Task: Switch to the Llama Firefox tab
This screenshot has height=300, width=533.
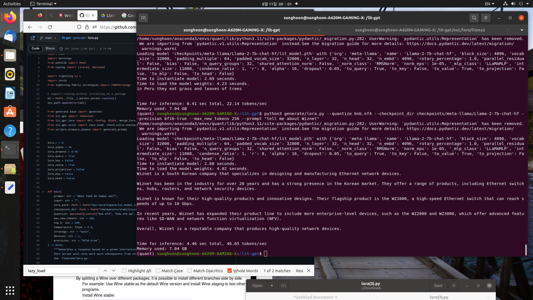Action: coord(108,15)
